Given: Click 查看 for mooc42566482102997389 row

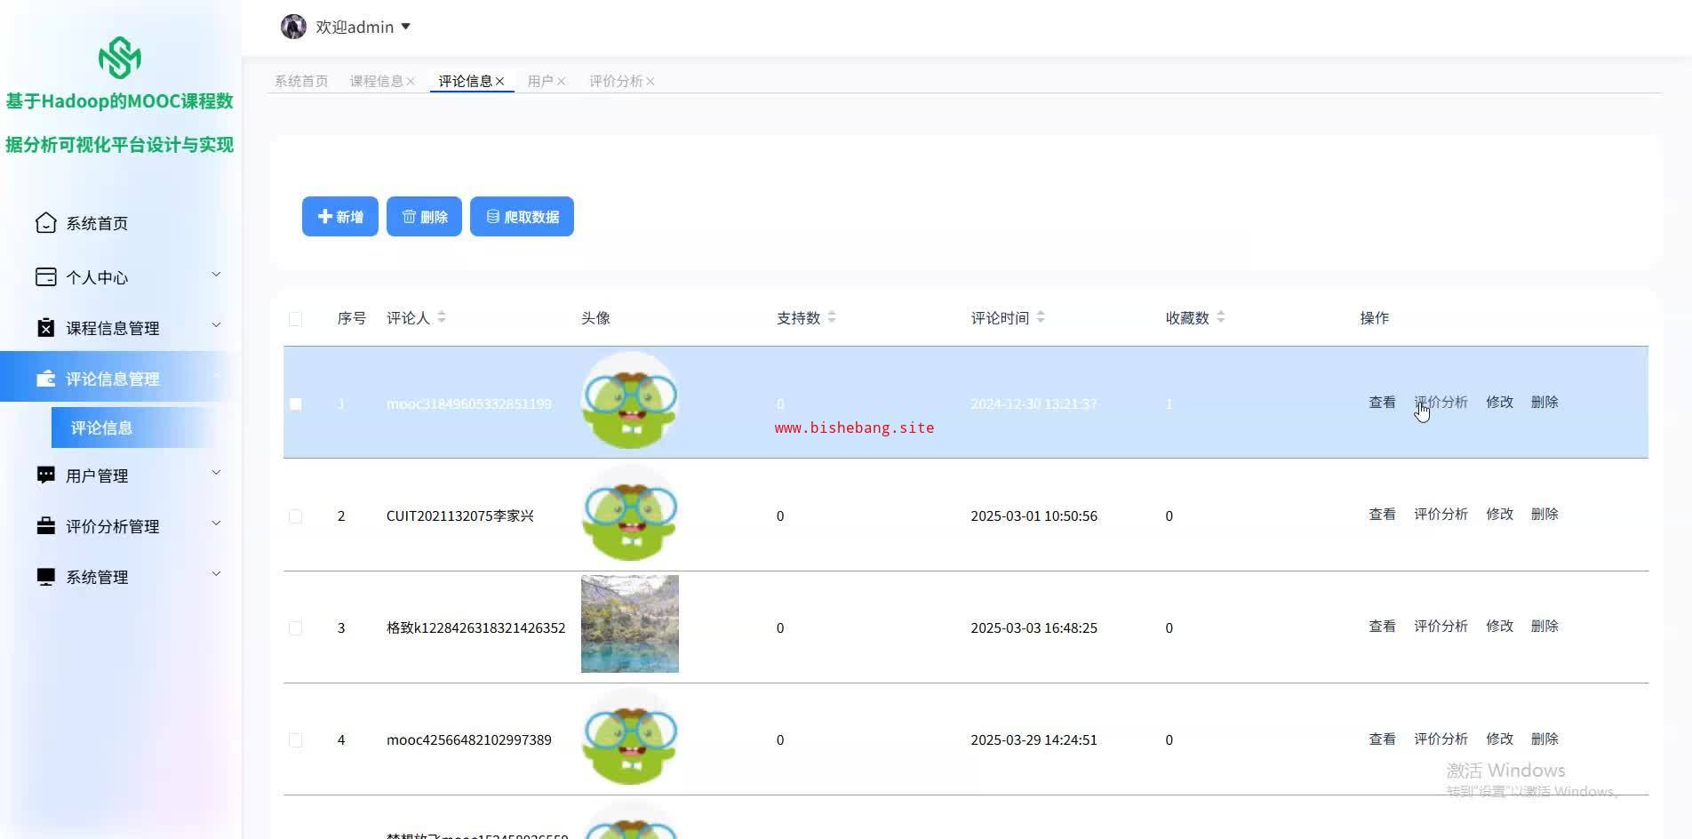Looking at the screenshot, I should (x=1382, y=739).
